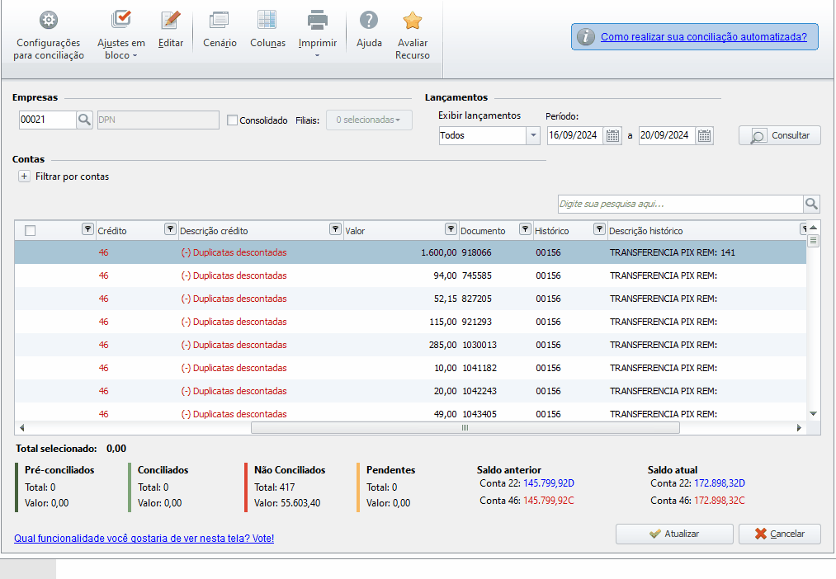
Task: Open calendar for end date 20/09/2024
Action: click(x=704, y=136)
